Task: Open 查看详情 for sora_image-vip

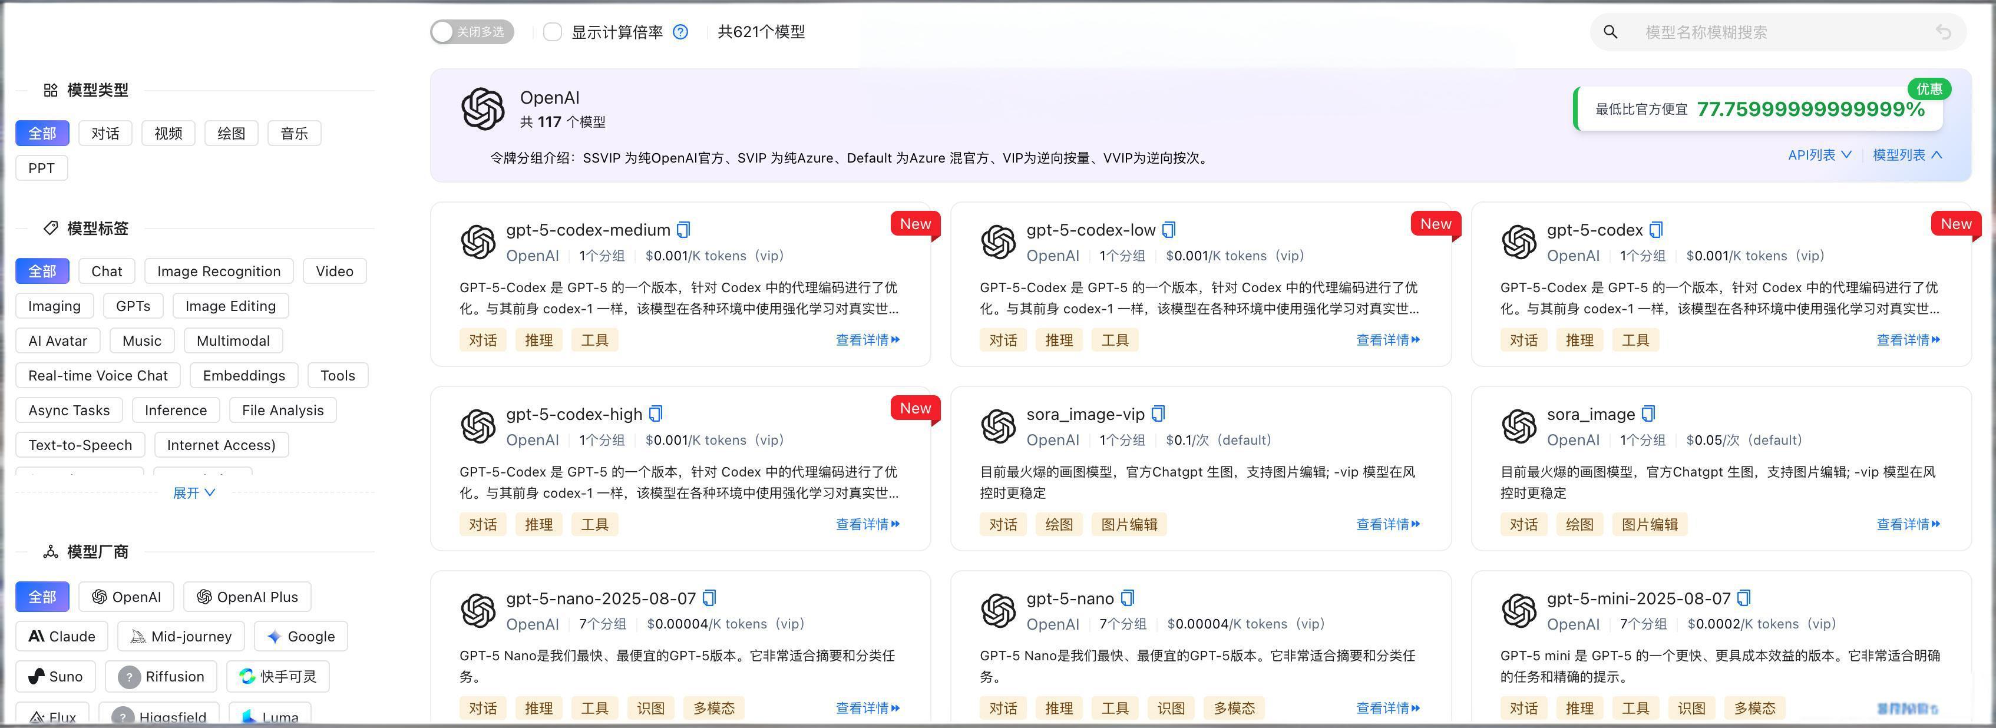Action: point(1388,524)
